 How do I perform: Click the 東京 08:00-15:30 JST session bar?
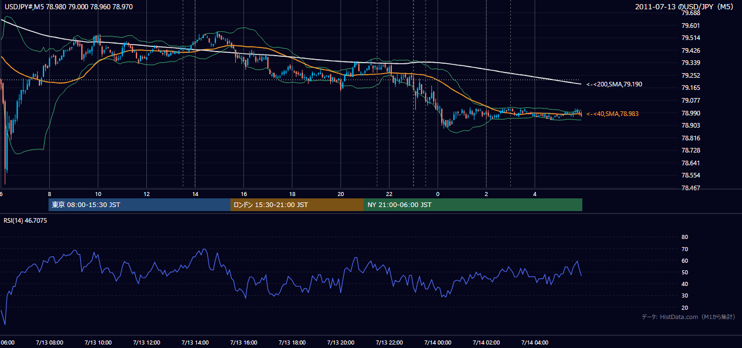[139, 205]
